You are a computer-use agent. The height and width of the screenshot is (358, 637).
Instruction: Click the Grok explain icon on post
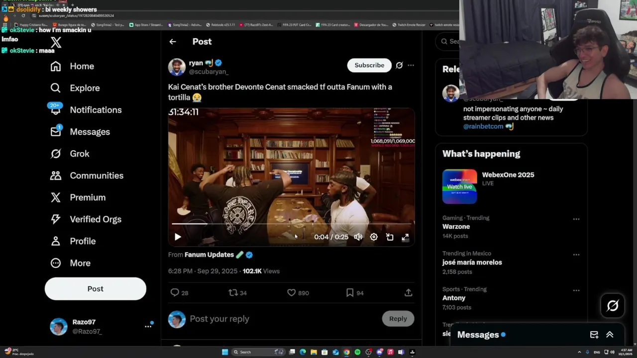399,65
